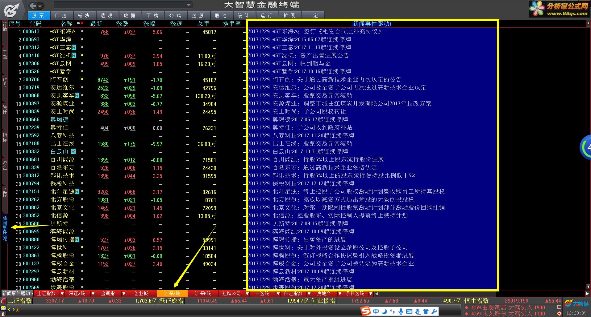Sort by the 代码 column header

[x=35, y=24]
